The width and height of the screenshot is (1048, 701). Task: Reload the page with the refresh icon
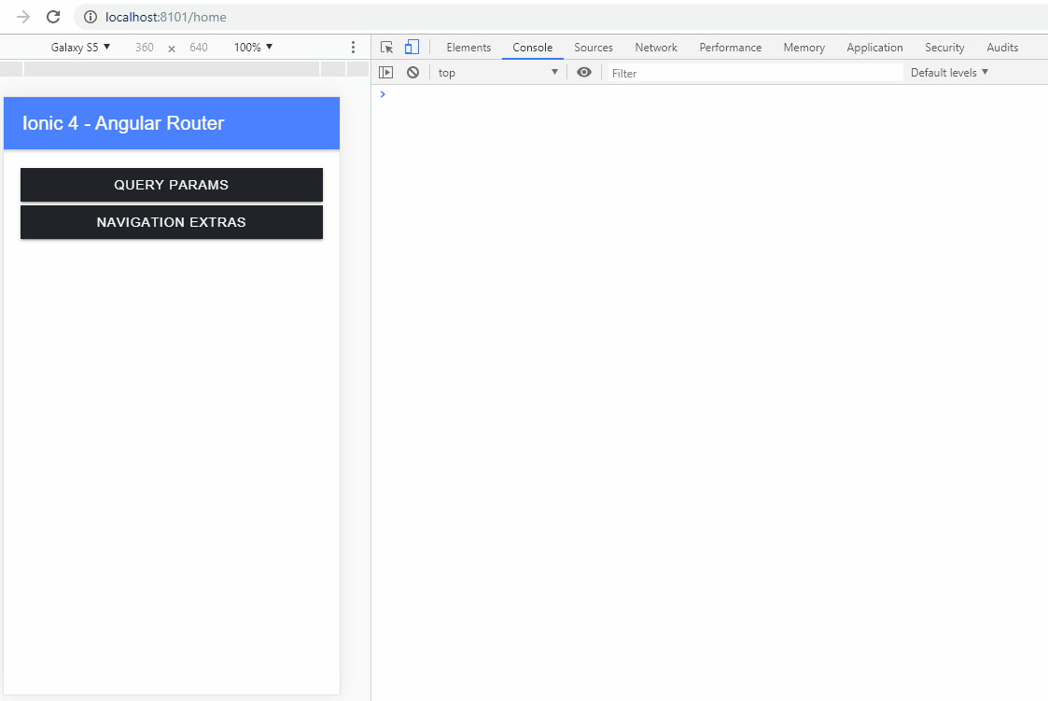(53, 17)
